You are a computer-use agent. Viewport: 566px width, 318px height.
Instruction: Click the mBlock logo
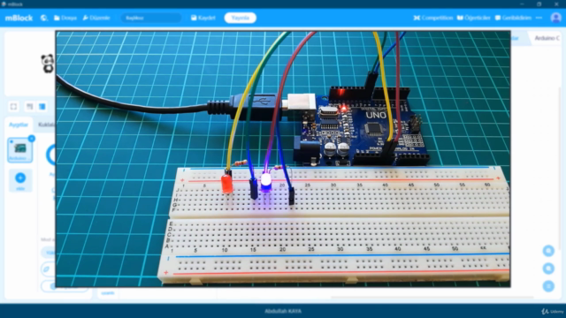(19, 18)
